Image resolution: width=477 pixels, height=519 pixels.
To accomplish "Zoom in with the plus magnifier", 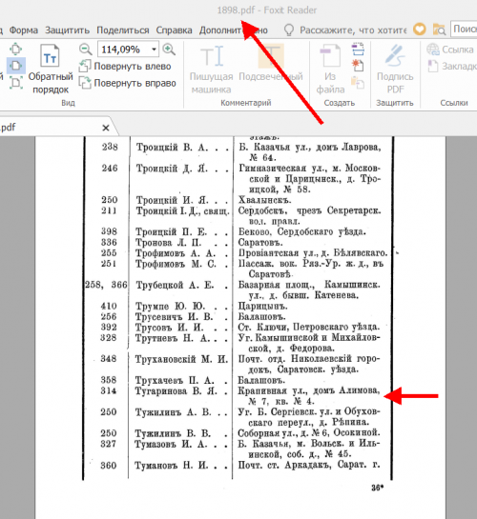I will pyautogui.click(x=169, y=50).
